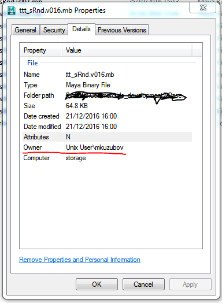The width and height of the screenshot is (222, 303).
Task: Open the General tab
Action: tap(25, 30)
